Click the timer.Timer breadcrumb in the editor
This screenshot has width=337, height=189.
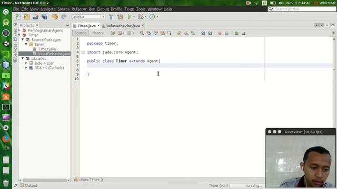click(x=89, y=180)
